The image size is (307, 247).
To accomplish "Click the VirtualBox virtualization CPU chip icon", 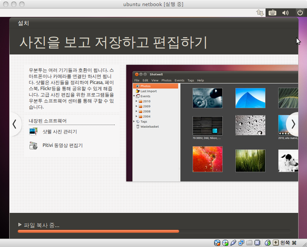I will pyautogui.click(x=257, y=243).
